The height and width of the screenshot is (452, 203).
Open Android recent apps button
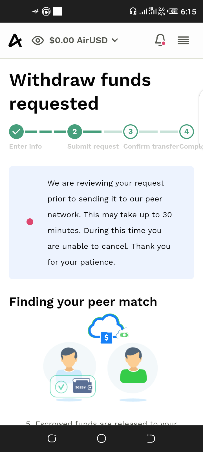pyautogui.click(x=52, y=438)
